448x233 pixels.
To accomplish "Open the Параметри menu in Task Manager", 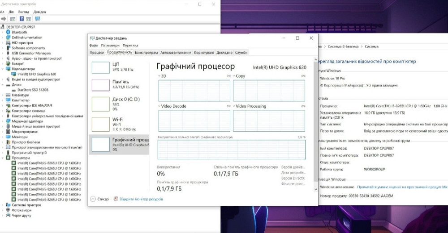I will pyautogui.click(x=110, y=46).
